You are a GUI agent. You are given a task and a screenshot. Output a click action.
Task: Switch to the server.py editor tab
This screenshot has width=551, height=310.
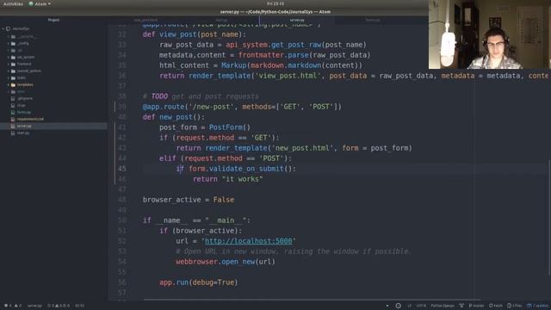click(297, 20)
